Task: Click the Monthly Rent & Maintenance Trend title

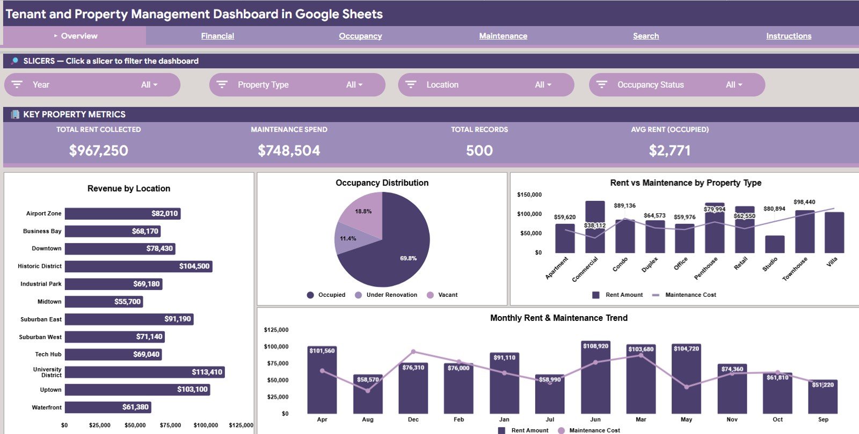Action: tap(559, 318)
